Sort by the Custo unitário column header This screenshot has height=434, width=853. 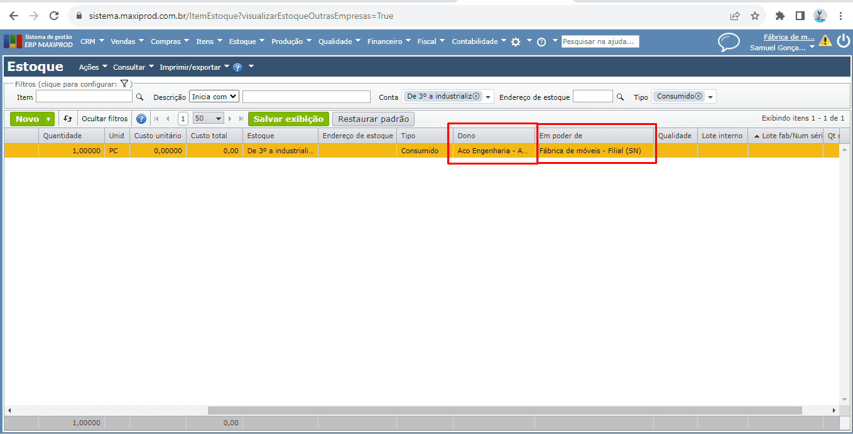[158, 136]
